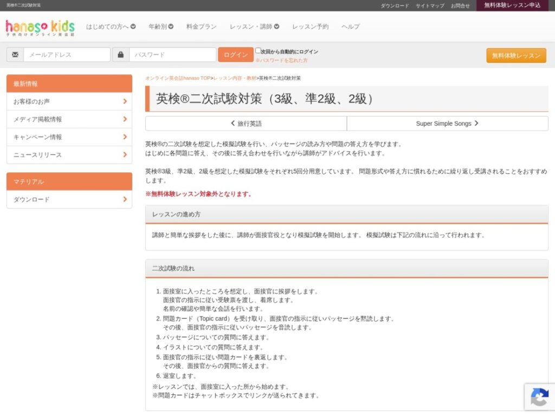Open ニュースリリース in the sidebar

(x=69, y=154)
